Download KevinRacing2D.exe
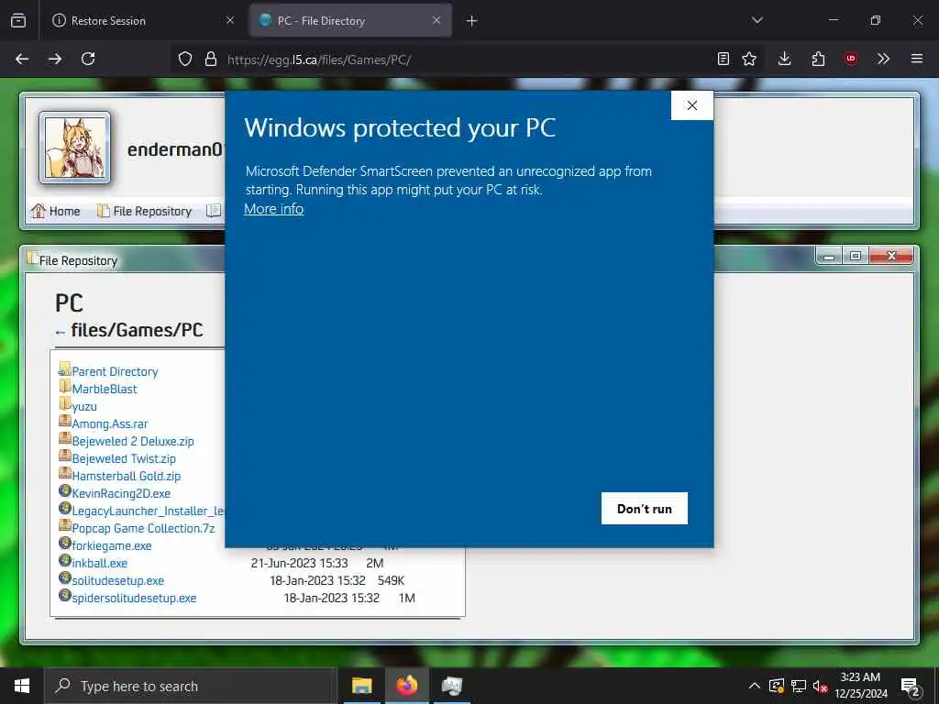The image size is (939, 704). [121, 493]
